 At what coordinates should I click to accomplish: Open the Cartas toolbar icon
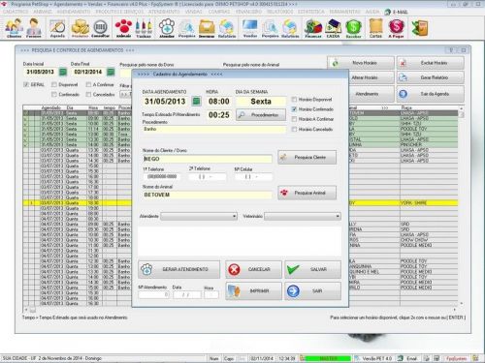(x=375, y=28)
